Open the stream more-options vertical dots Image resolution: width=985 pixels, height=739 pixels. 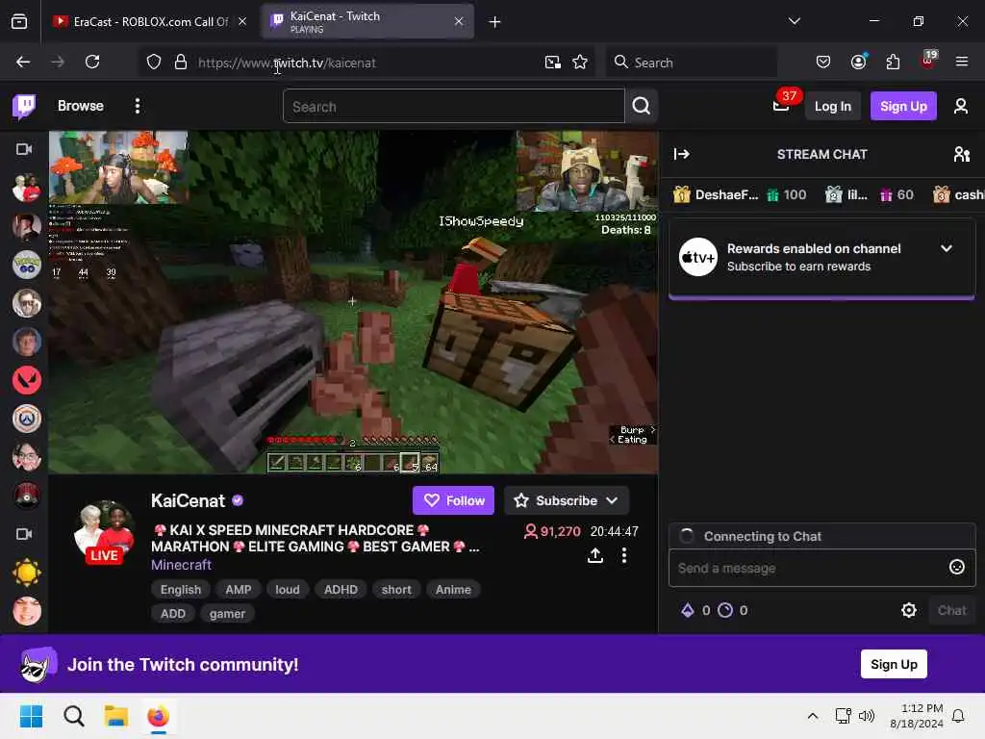point(623,555)
